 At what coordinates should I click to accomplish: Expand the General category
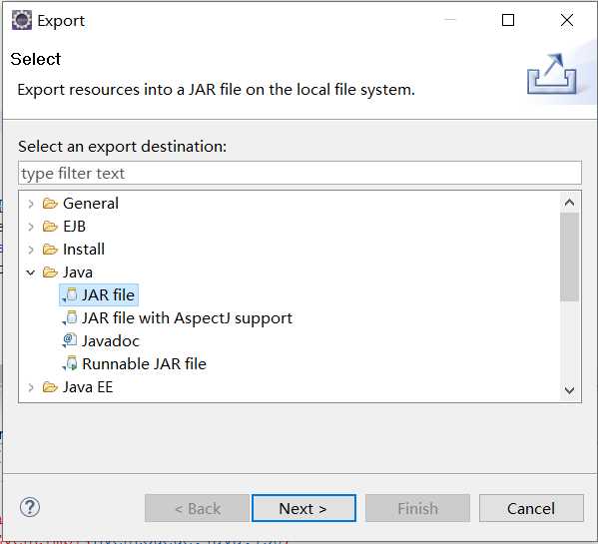(x=31, y=204)
